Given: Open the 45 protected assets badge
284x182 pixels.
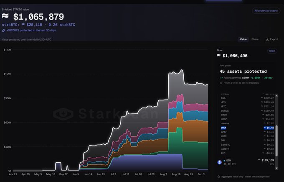Looking at the screenshot, I should pyautogui.click(x=266, y=11).
